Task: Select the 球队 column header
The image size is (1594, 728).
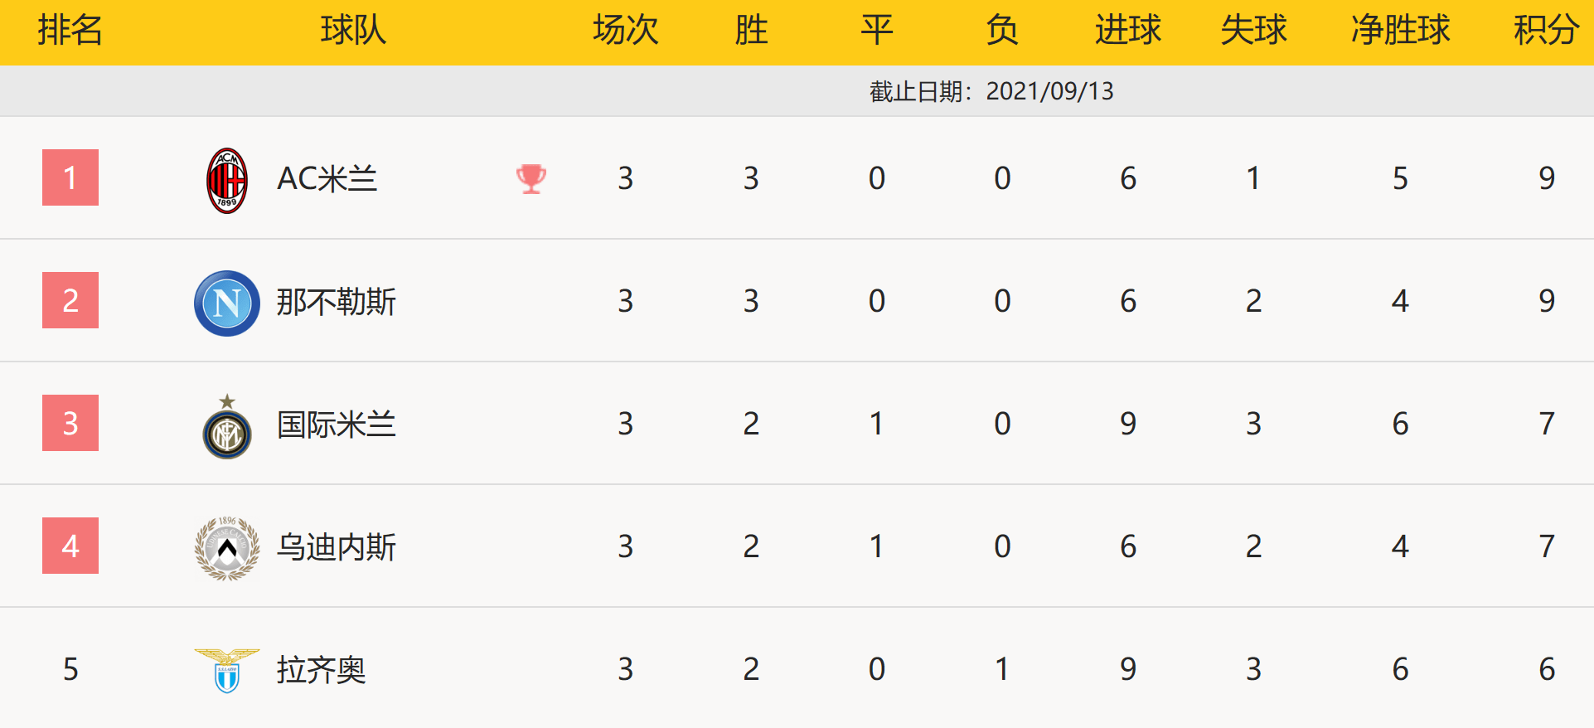Action: [x=353, y=31]
